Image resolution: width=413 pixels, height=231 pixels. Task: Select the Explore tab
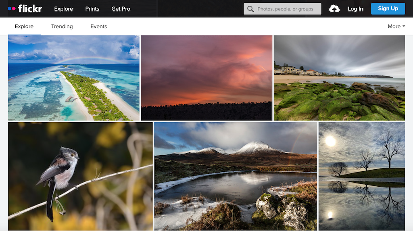click(x=24, y=26)
